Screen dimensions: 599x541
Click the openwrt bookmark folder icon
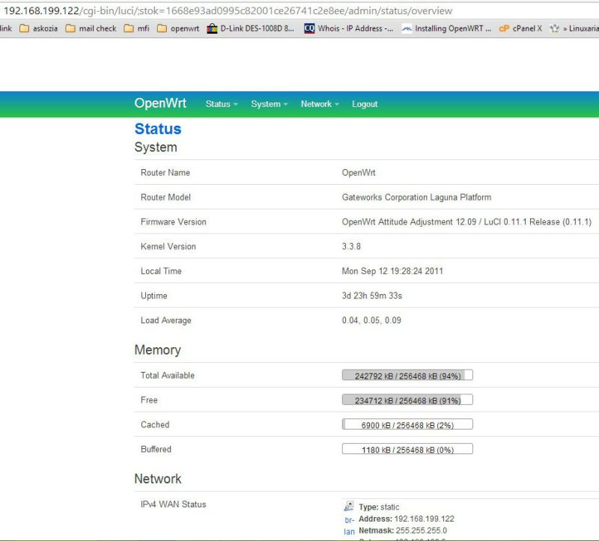162,28
